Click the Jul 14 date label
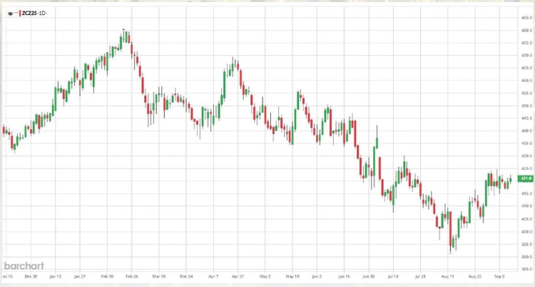 (x=394, y=275)
